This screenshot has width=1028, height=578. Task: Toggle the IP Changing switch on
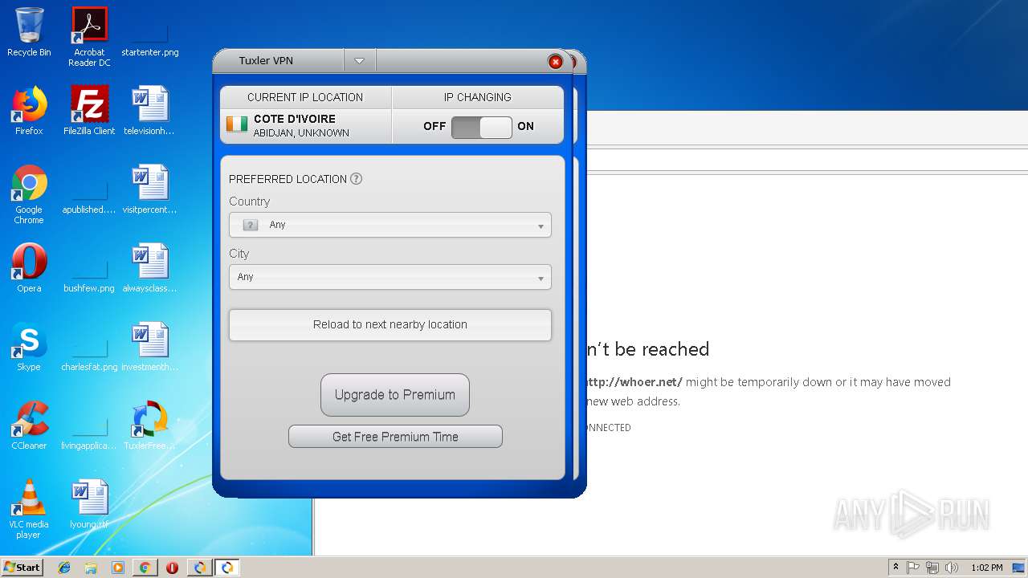(481, 127)
